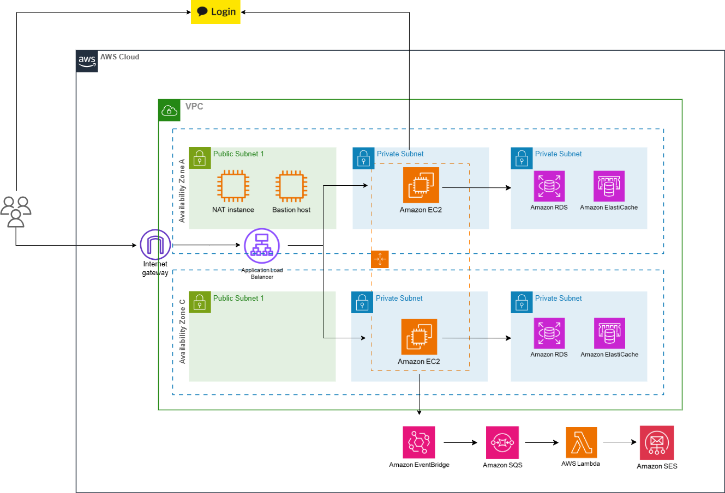Select the "Internet gateway" label
Viewport: 725px width, 493px height.
tap(155, 269)
